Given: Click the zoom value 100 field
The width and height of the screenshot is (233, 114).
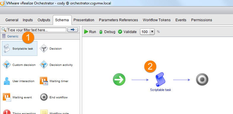Looking at the screenshot, I should tap(145, 32).
